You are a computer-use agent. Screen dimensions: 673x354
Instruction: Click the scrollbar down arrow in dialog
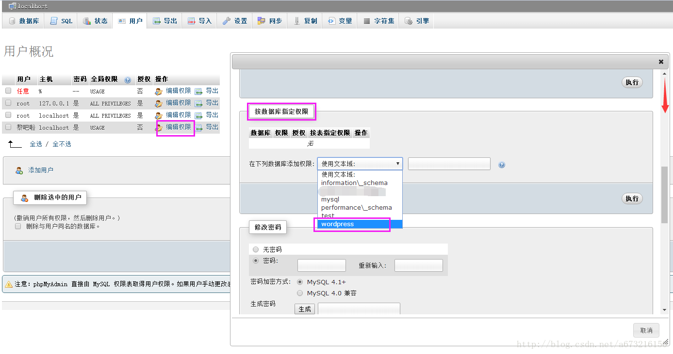(x=665, y=310)
